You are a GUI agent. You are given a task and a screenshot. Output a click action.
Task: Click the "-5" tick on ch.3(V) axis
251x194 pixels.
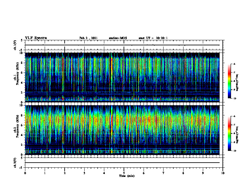pyautogui.click(x=21, y=168)
